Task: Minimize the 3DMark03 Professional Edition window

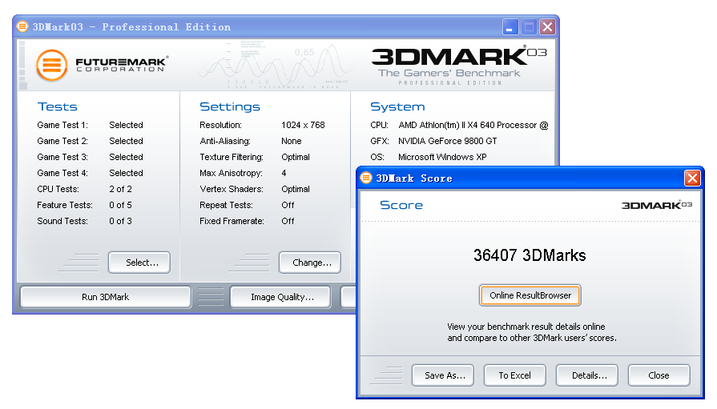Action: [510, 27]
